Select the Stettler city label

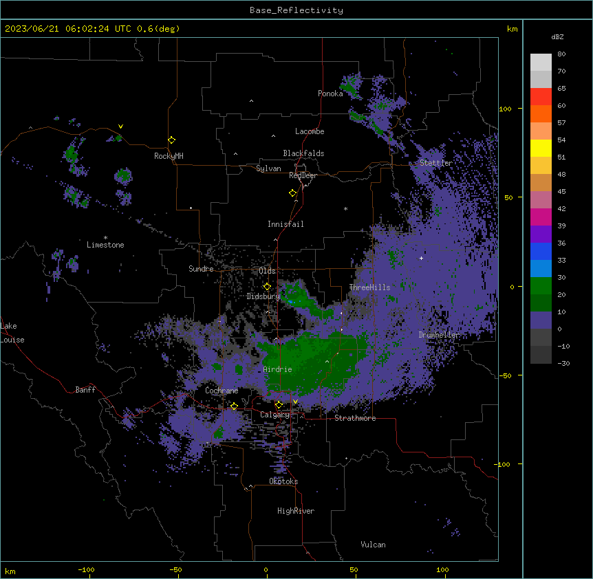tap(436, 163)
